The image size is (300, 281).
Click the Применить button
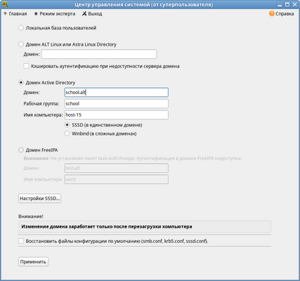pyautogui.click(x=33, y=261)
